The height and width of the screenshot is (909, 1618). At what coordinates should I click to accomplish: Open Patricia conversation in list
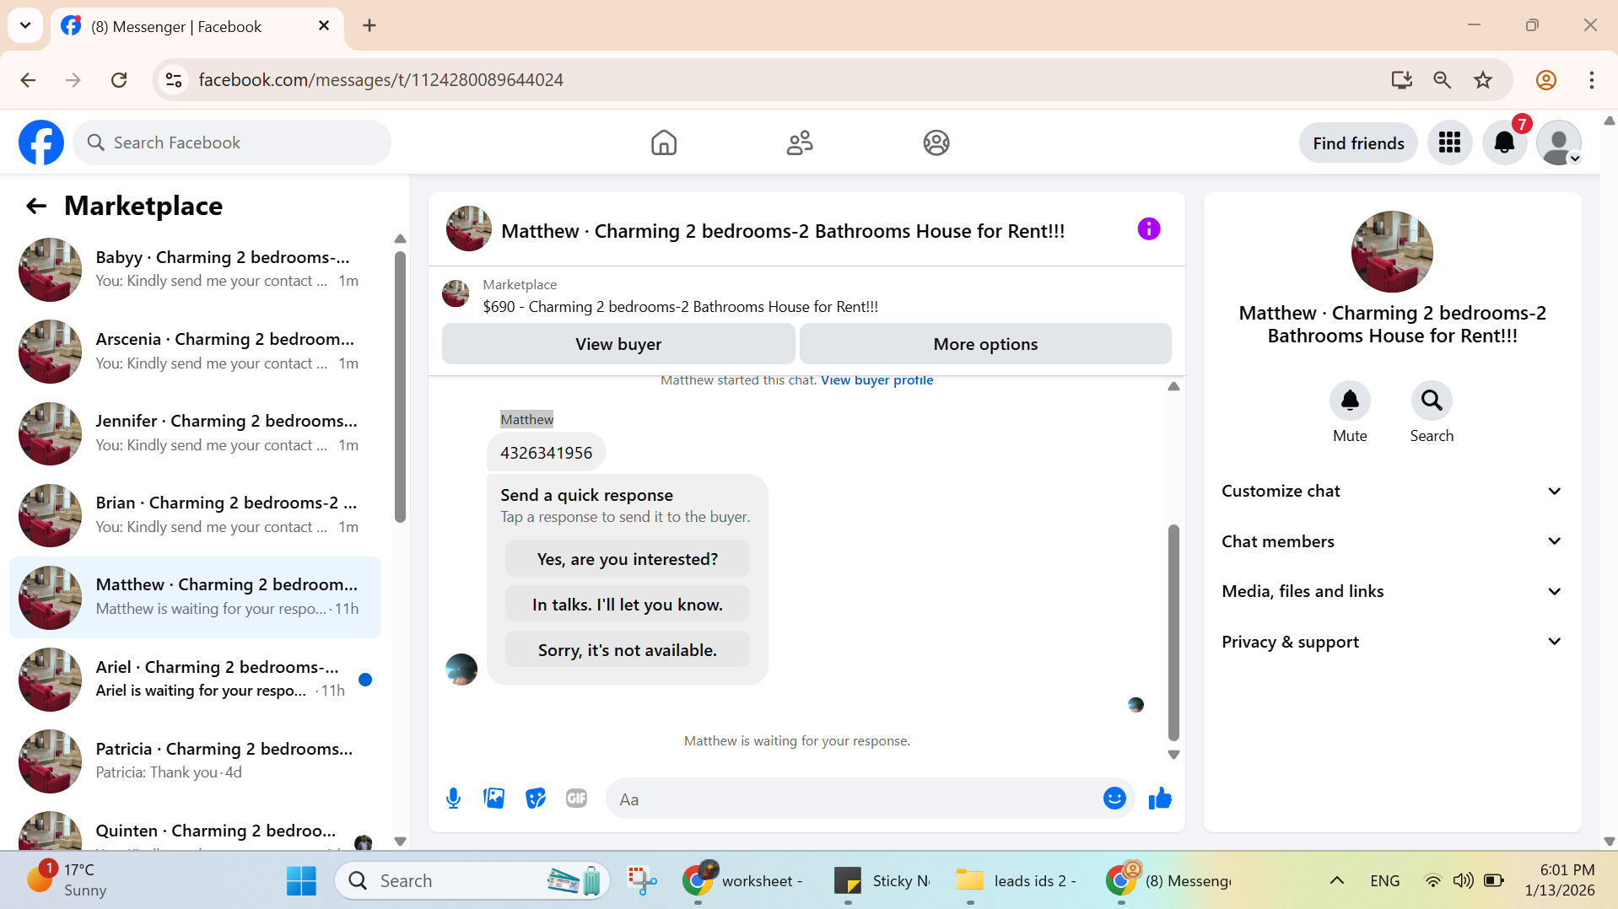pos(196,761)
